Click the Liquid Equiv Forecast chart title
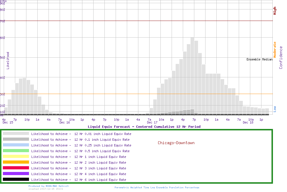Image resolution: width=287 pixels, height=192 pixels. click(144, 126)
